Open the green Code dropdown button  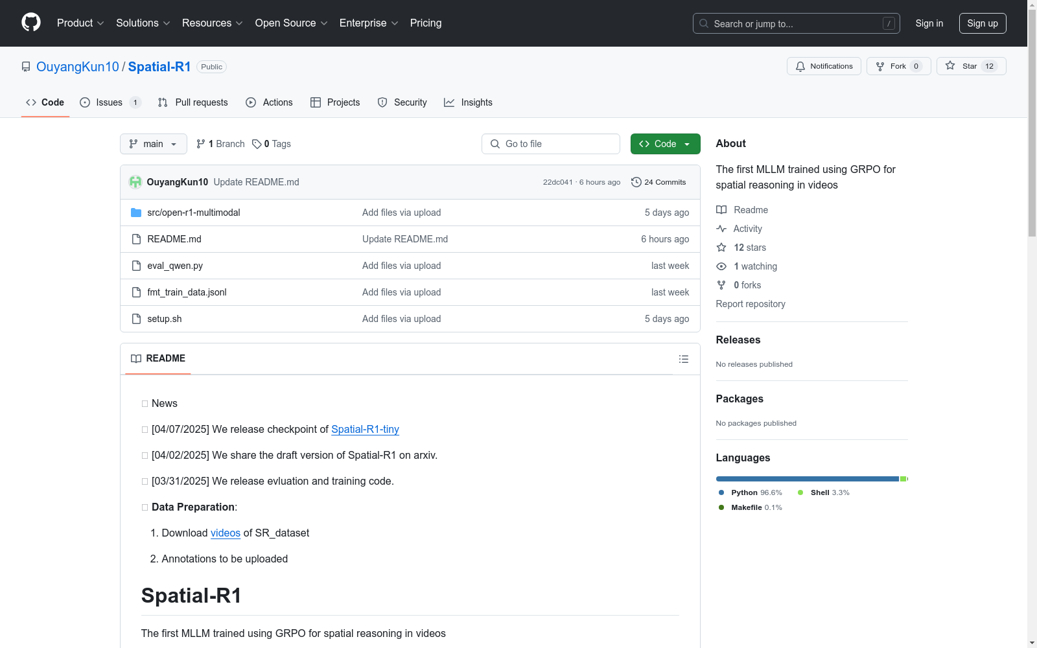click(665, 144)
